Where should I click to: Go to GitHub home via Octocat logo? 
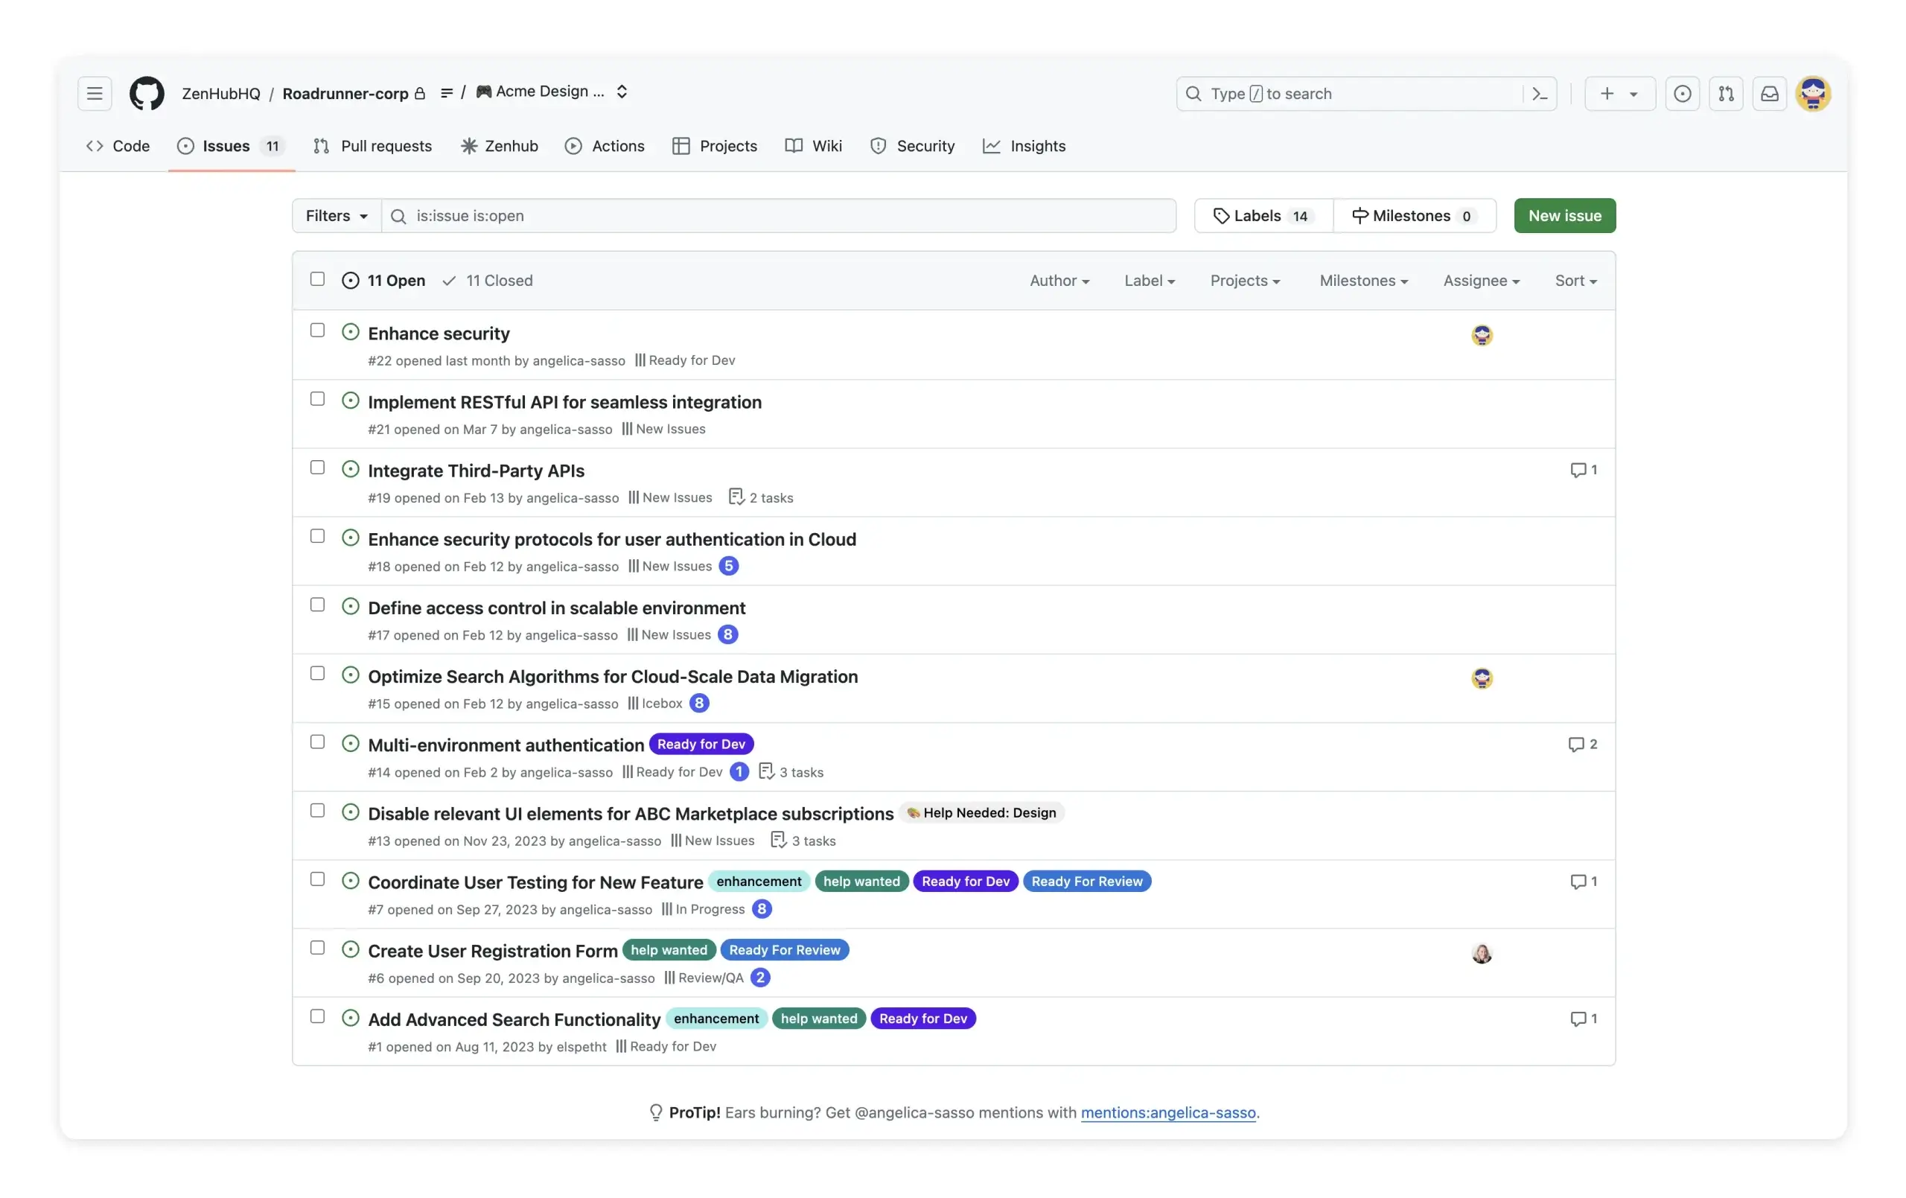click(147, 93)
